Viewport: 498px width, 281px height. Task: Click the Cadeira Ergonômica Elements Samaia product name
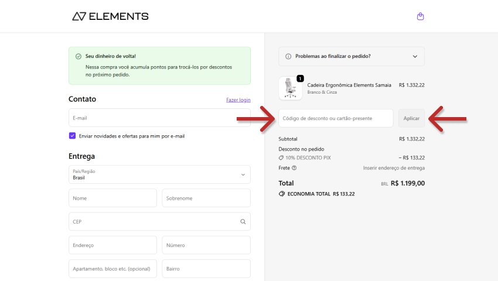(x=349, y=85)
